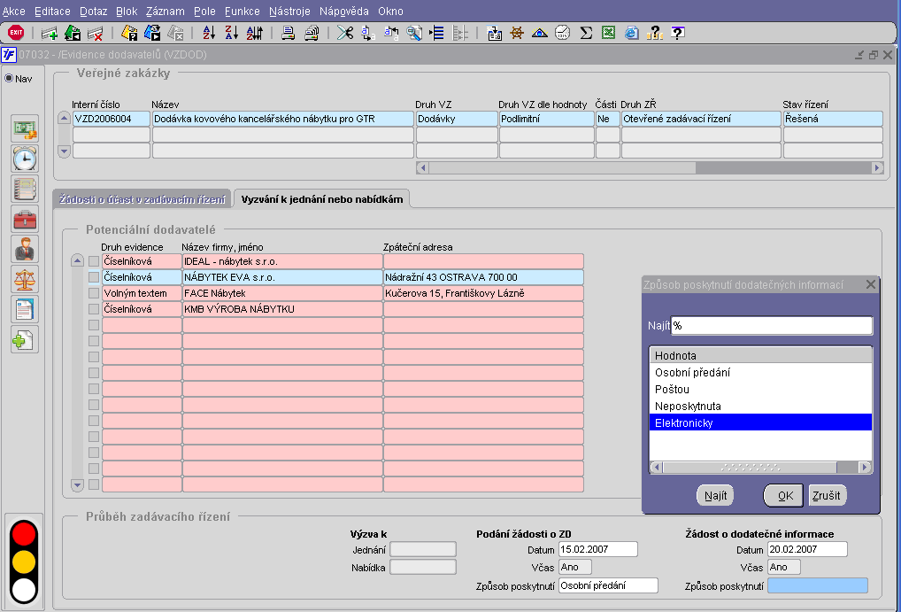Check the box for KMB VÝROBA NÁBYTKU
901x612 pixels.
click(94, 309)
